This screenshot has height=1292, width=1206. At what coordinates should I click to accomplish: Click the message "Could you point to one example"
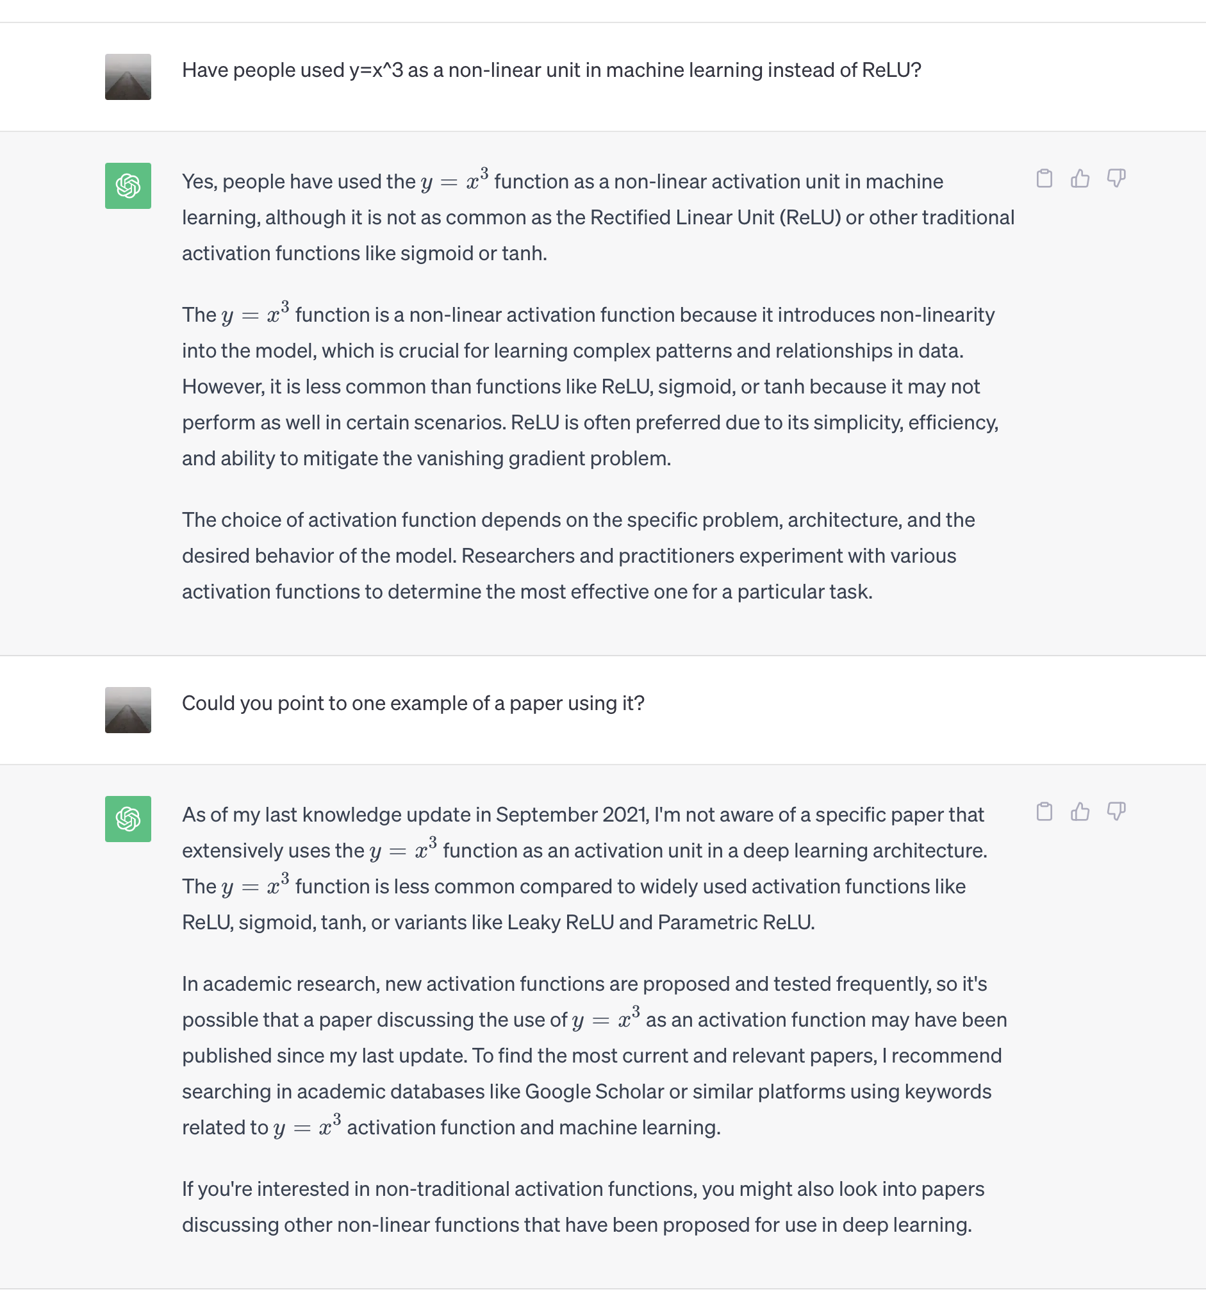(x=413, y=703)
